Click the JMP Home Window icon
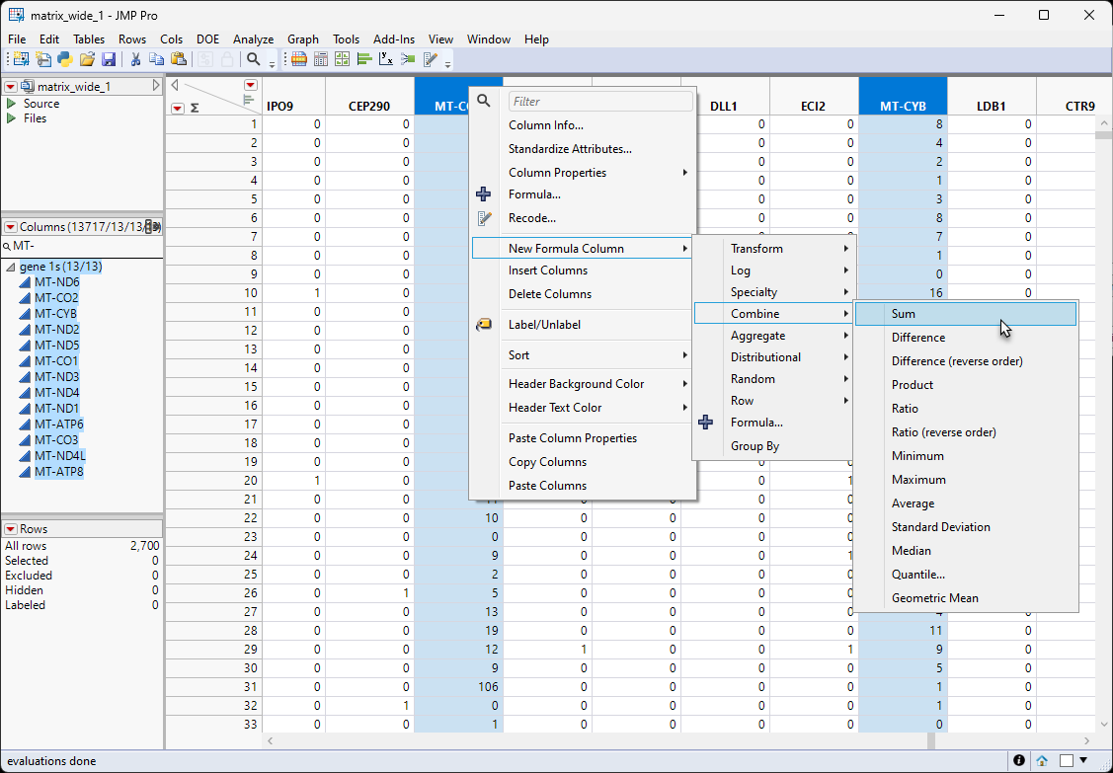Image resolution: width=1113 pixels, height=773 pixels. tap(1042, 760)
